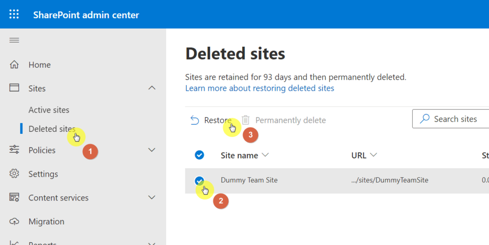Expand the Policies section chevron
489x245 pixels.
[x=151, y=150]
